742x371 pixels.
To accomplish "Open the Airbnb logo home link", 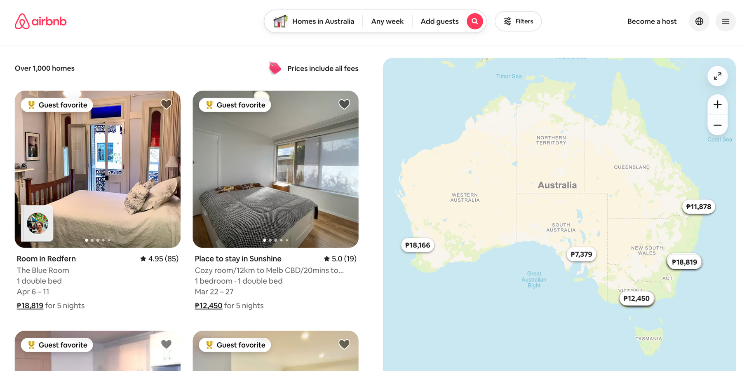I will pos(40,21).
